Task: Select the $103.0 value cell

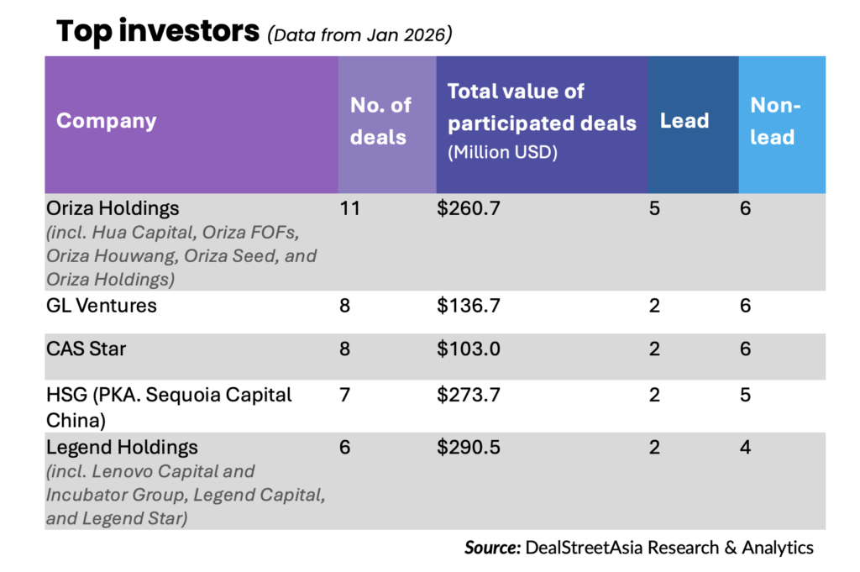Action: pyautogui.click(x=469, y=348)
